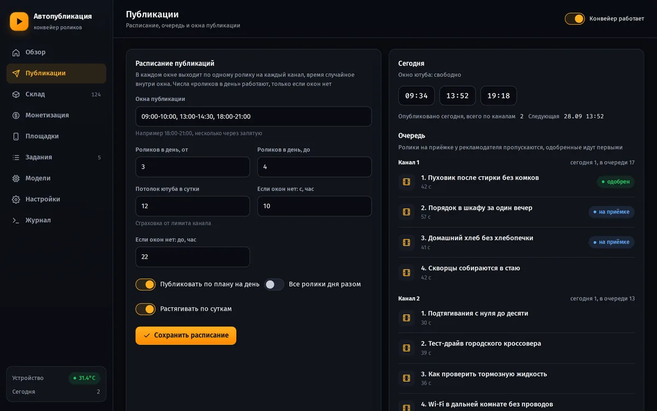Image resolution: width=657 pixels, height=411 pixels.
Task: Open Задания in the sidebar
Action: point(56,157)
